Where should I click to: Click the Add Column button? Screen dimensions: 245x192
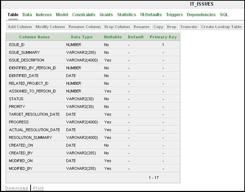[20, 27]
